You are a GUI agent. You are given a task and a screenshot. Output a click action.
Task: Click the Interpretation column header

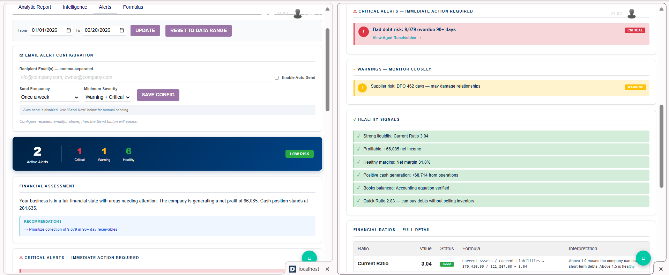click(x=583, y=248)
